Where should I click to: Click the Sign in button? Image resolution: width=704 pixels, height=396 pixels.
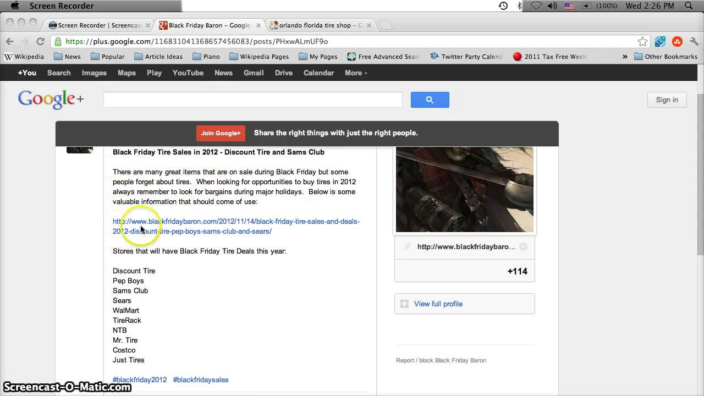(x=667, y=100)
